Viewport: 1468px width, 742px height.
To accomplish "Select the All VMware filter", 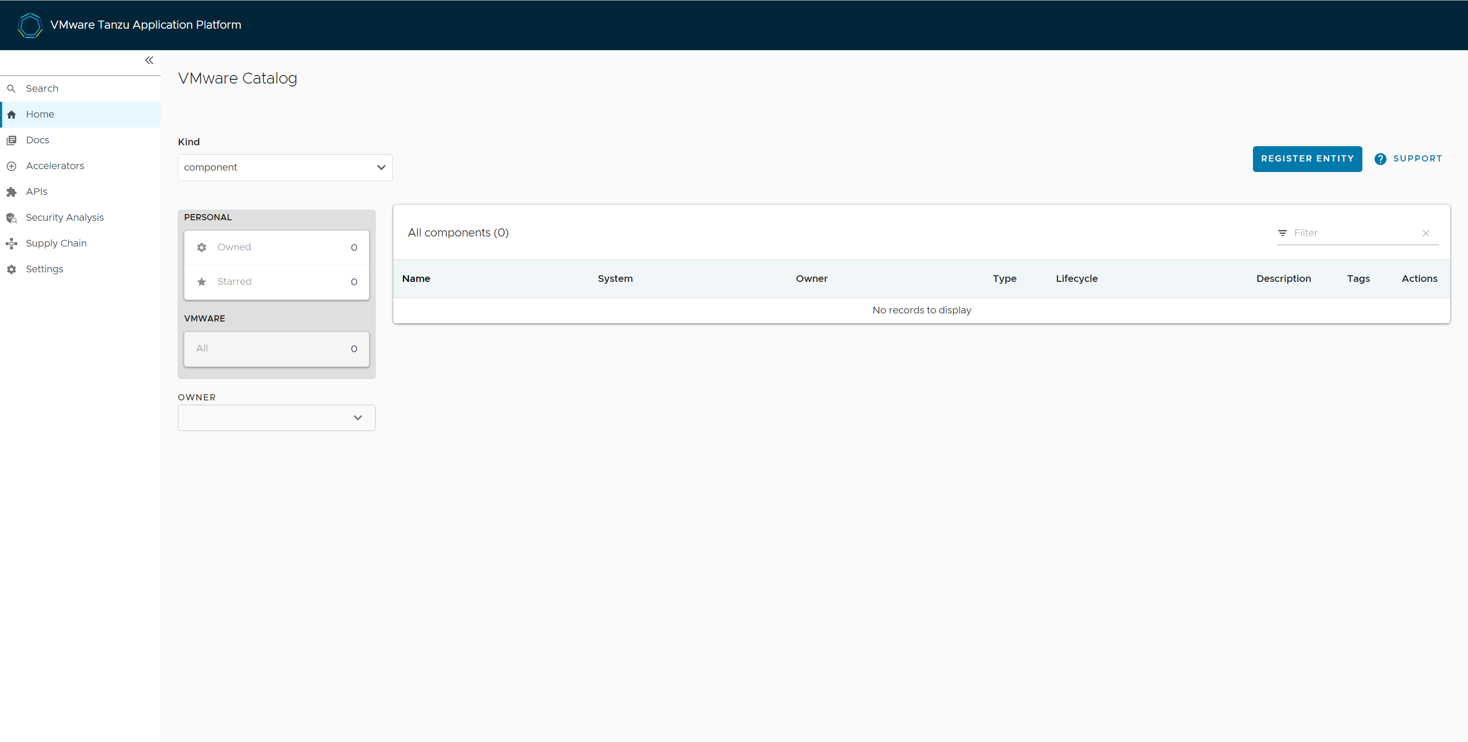I will (x=276, y=349).
